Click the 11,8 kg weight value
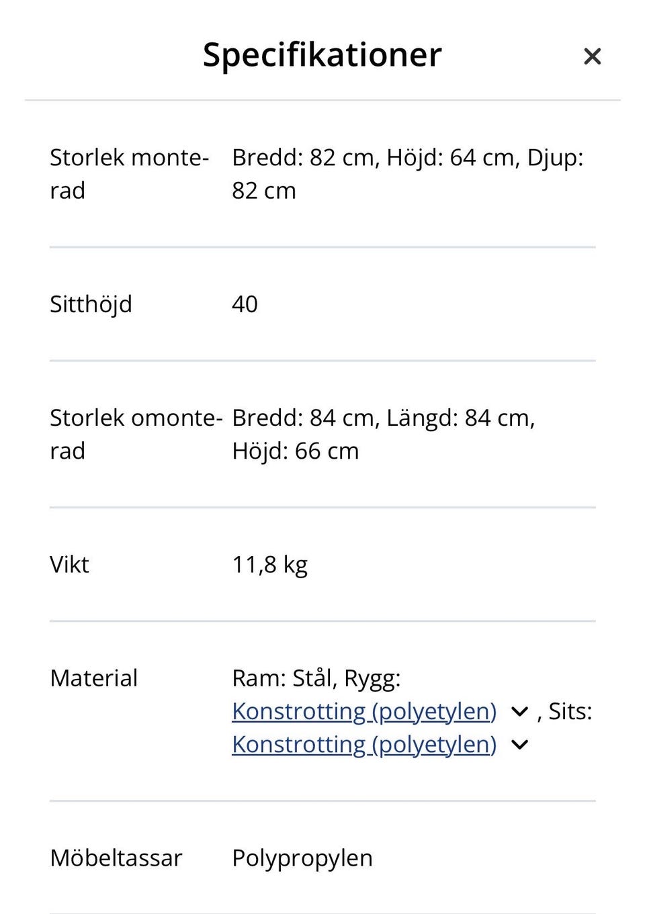The width and height of the screenshot is (645, 914). pos(269,565)
